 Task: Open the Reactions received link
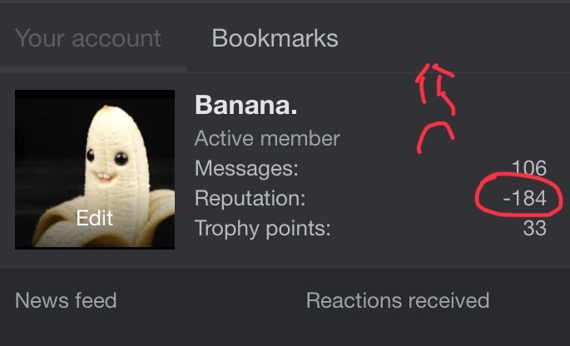(x=398, y=300)
